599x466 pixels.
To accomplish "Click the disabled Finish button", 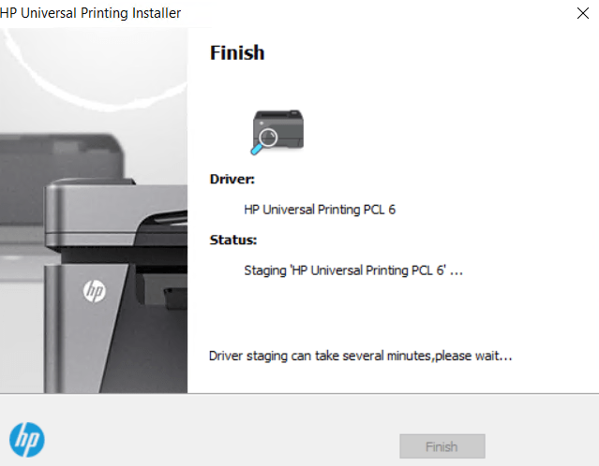I will point(442,446).
